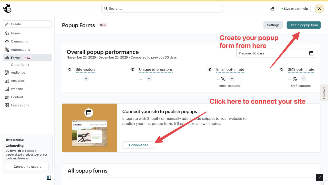Click the add-contact icon near top right
Image resolution: width=328 pixels, height=185 pixels.
pyautogui.click(x=272, y=8)
